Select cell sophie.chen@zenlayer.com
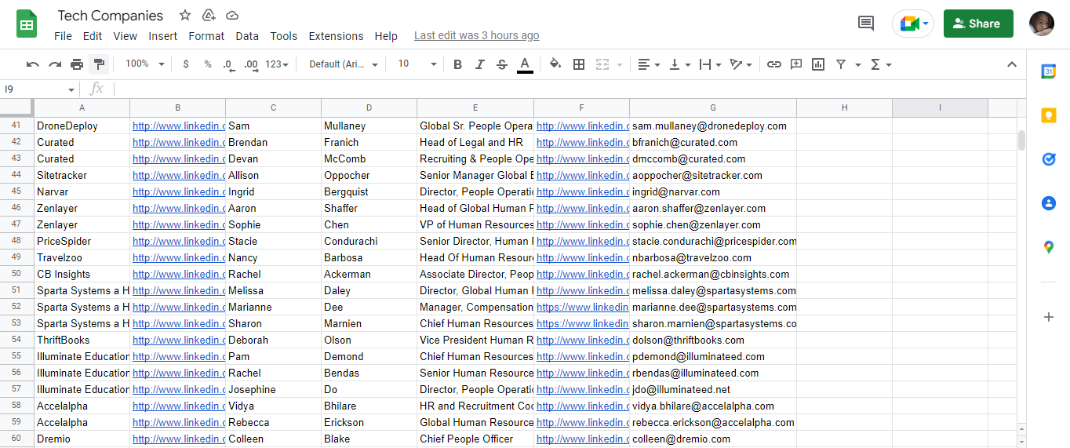 (x=713, y=224)
